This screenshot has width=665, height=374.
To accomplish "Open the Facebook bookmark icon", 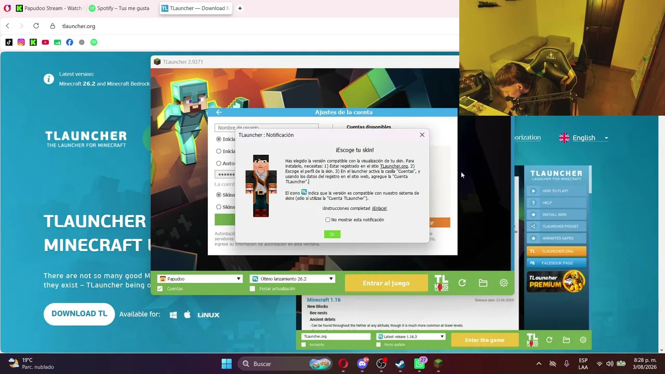I will pyautogui.click(x=70, y=42).
